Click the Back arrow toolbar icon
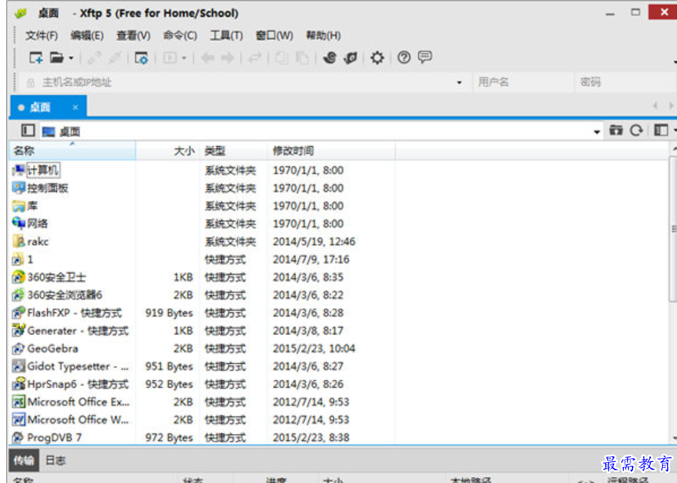Viewport: 677px width, 483px height. click(x=208, y=58)
